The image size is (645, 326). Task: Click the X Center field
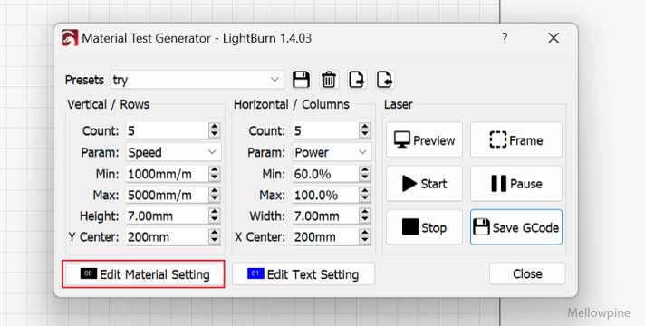[326, 236]
